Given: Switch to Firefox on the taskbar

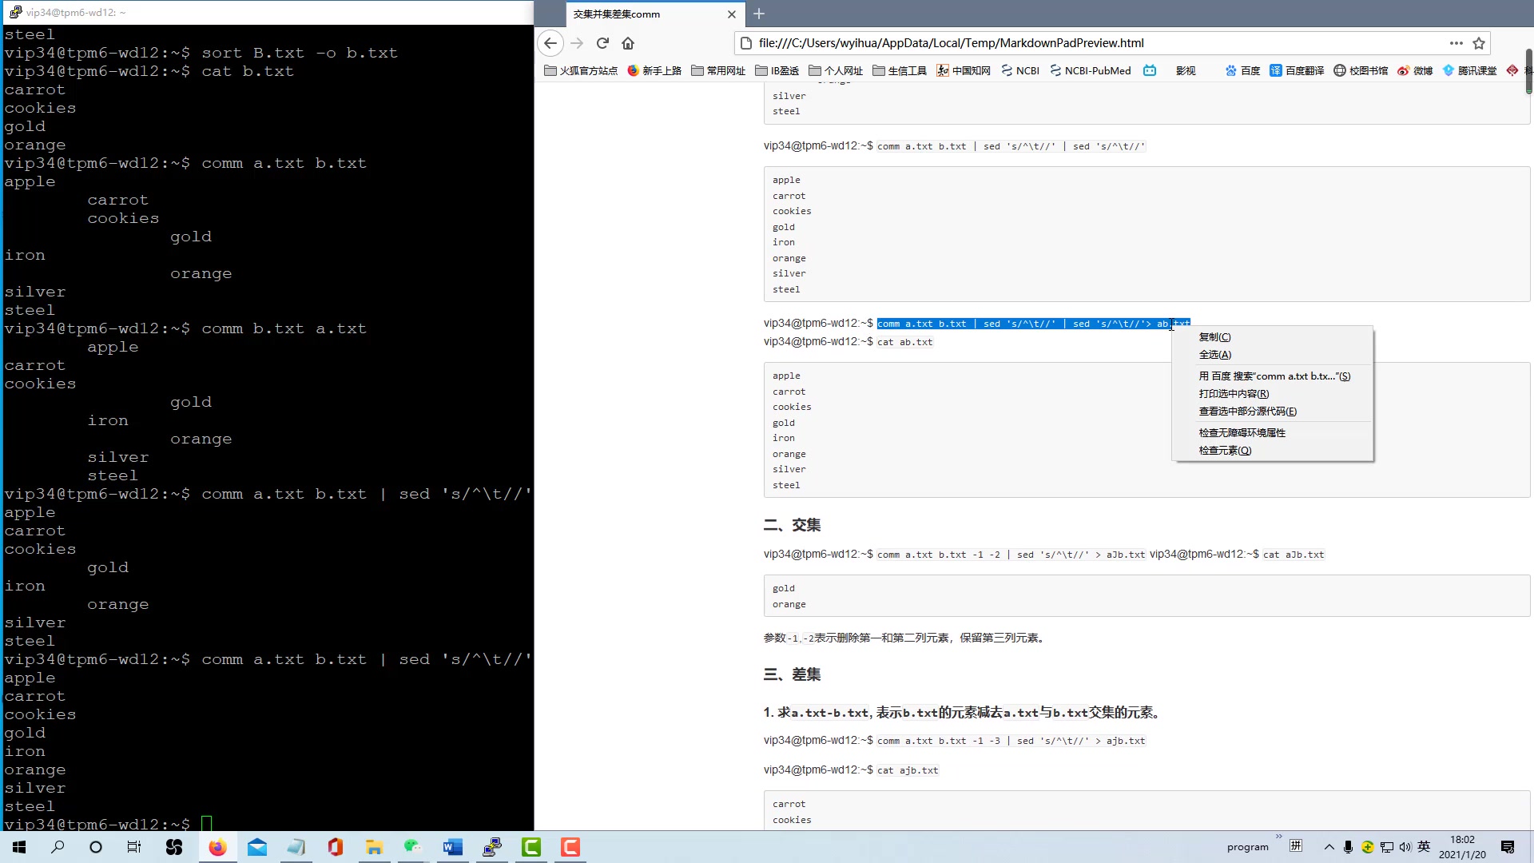Looking at the screenshot, I should [x=217, y=847].
